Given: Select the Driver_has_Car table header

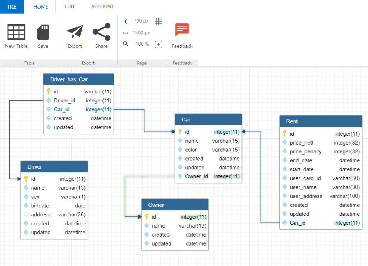Looking at the screenshot, I should click(79, 79).
